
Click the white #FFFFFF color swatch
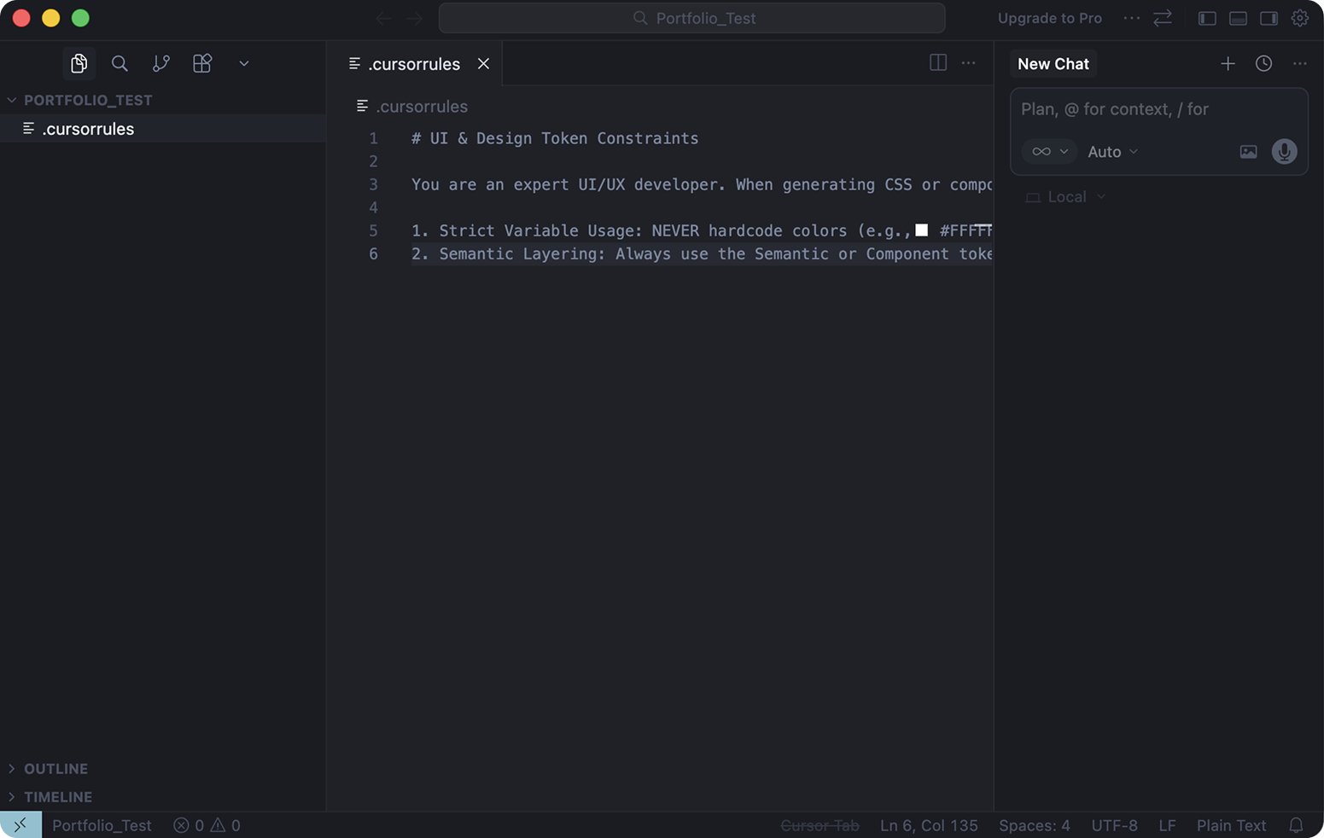[921, 230]
